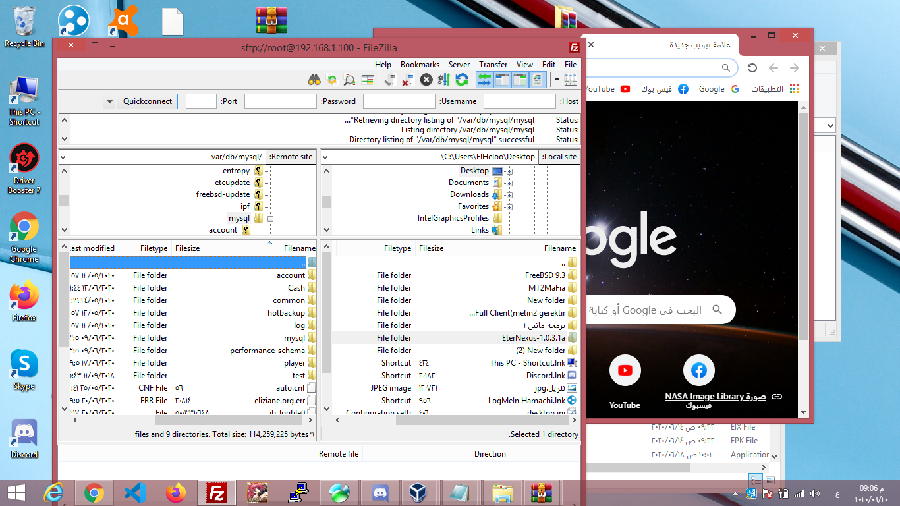
Task: Select the EterNexus-1.0.3.1a folder row
Action: click(455, 338)
